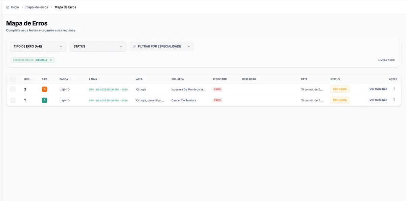Click the green B type badge
406x201 pixels.
[44, 100]
